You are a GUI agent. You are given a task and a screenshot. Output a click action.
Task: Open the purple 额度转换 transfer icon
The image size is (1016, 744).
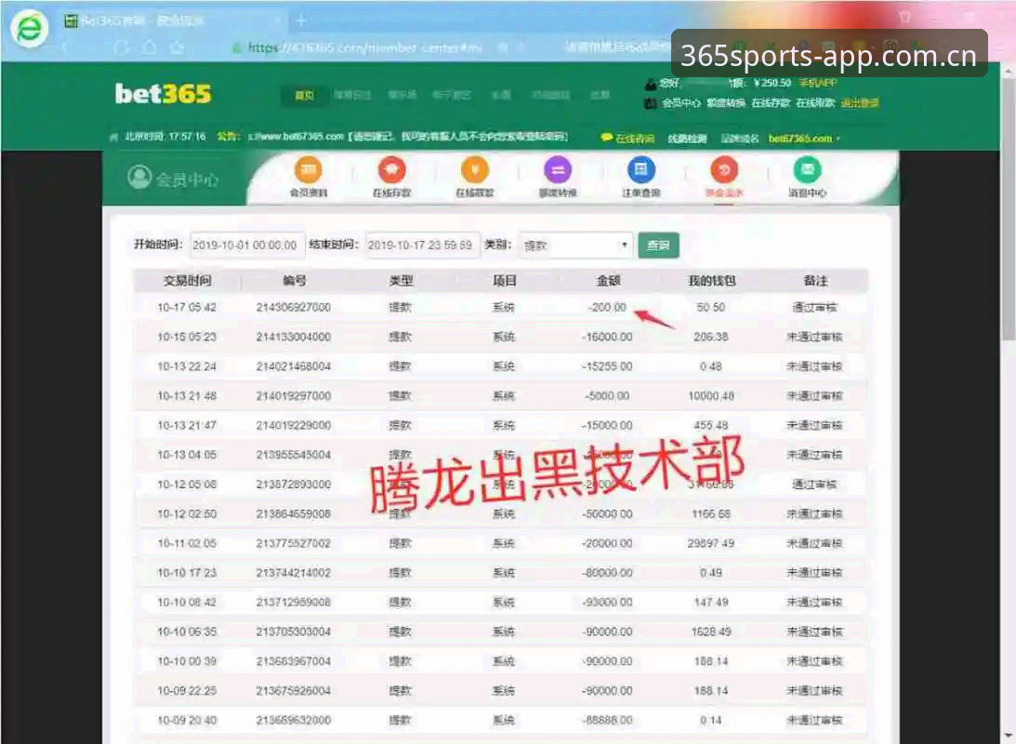tap(557, 170)
